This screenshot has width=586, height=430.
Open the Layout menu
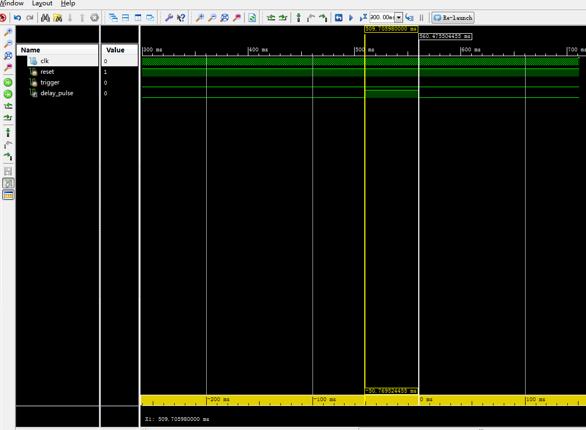point(42,3)
